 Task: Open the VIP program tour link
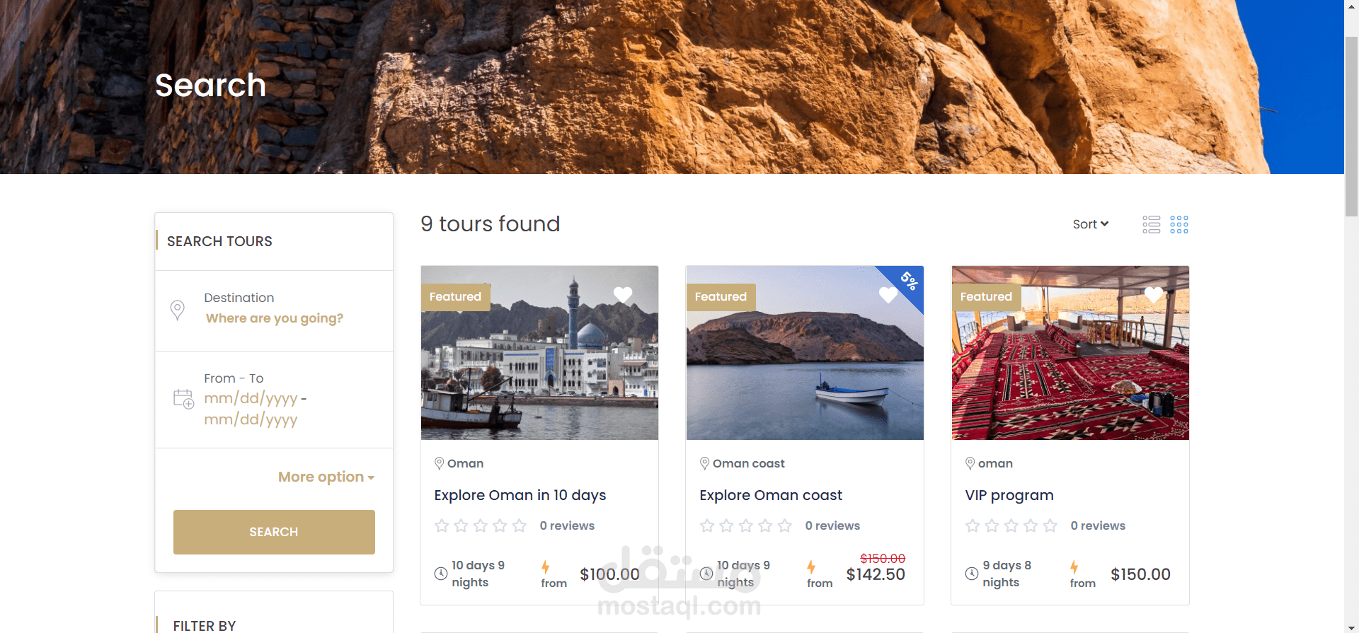(x=1009, y=495)
